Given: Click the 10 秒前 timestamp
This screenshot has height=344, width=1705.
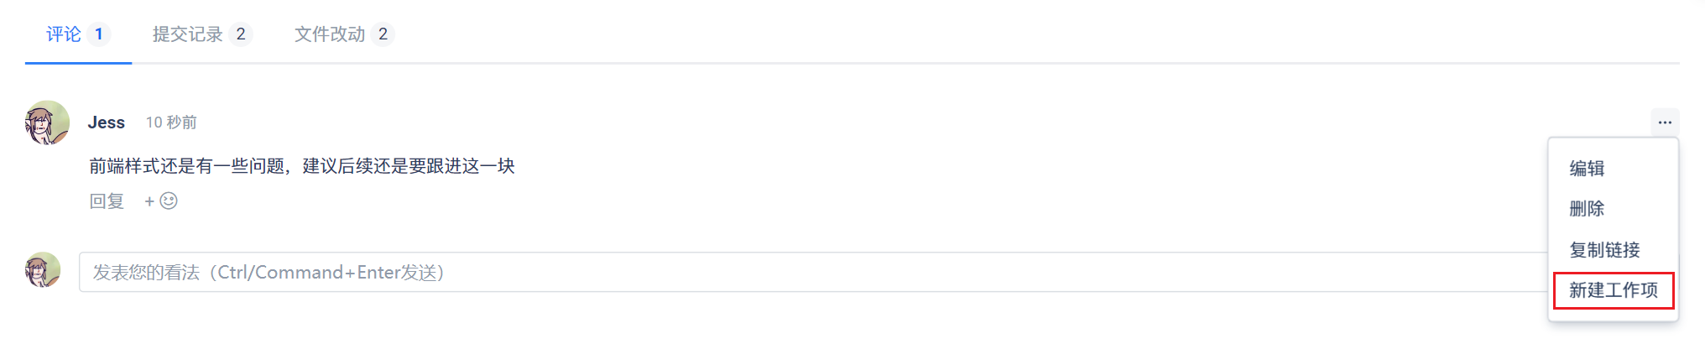Looking at the screenshot, I should (171, 122).
